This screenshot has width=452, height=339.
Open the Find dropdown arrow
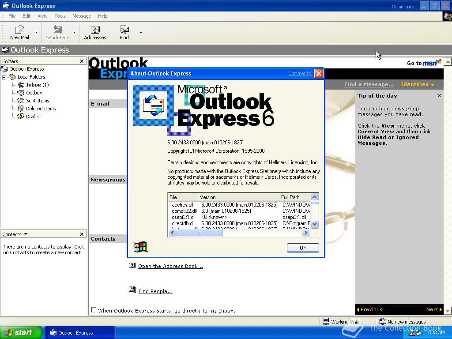(141, 33)
